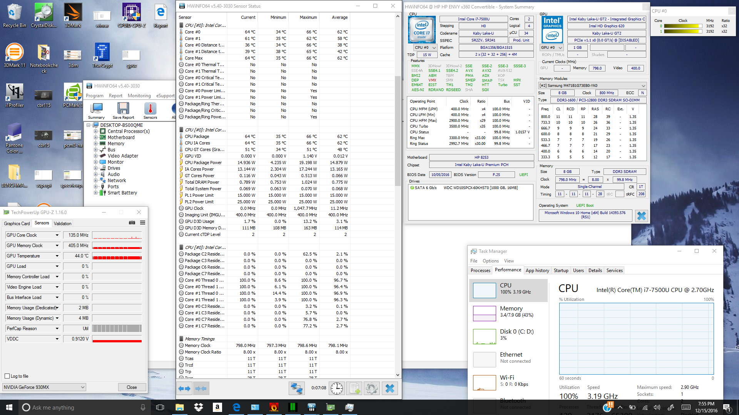Close sensor status with blue X icon
The width and height of the screenshot is (739, 415).
click(390, 388)
